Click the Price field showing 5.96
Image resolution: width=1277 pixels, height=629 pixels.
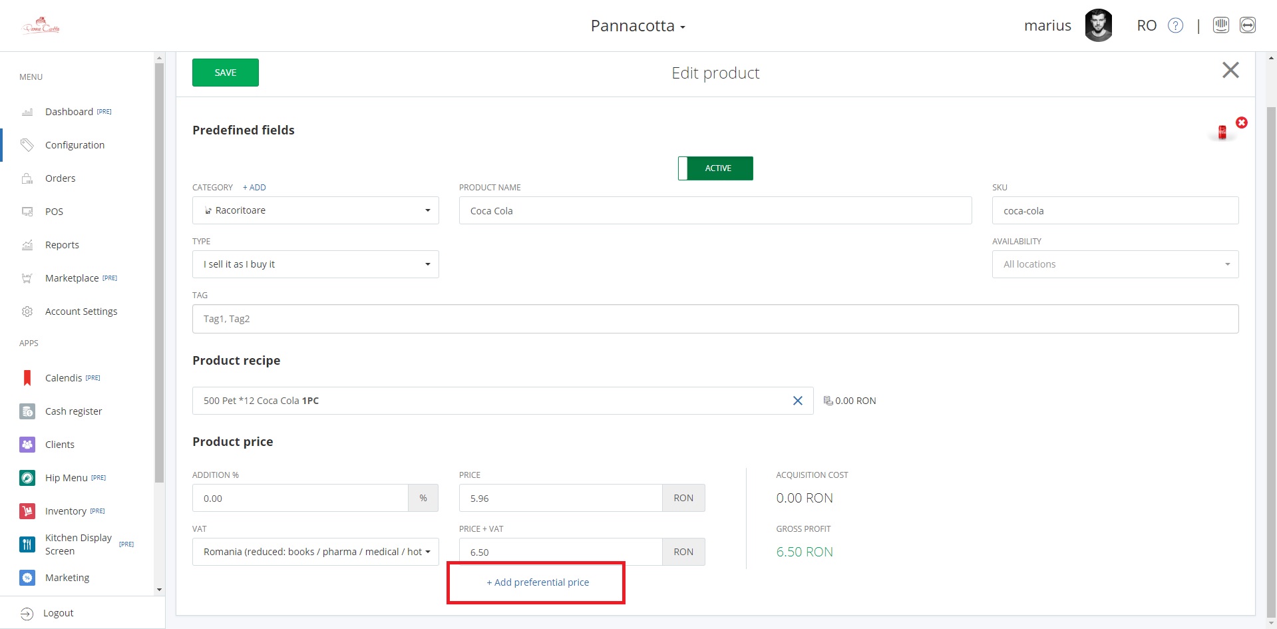(561, 498)
